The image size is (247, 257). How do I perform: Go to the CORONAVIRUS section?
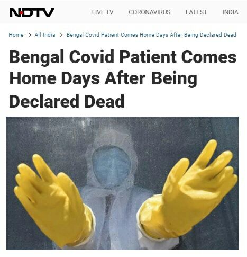point(150,12)
